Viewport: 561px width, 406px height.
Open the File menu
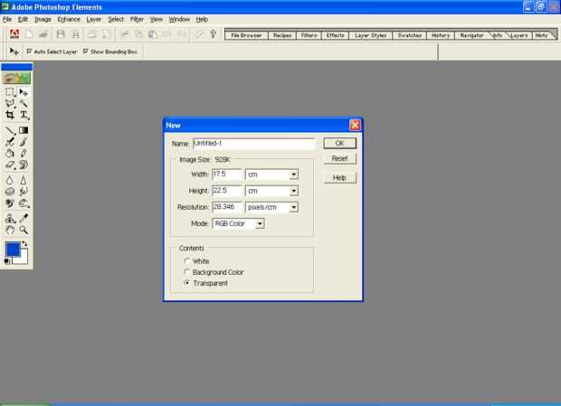pyautogui.click(x=7, y=19)
